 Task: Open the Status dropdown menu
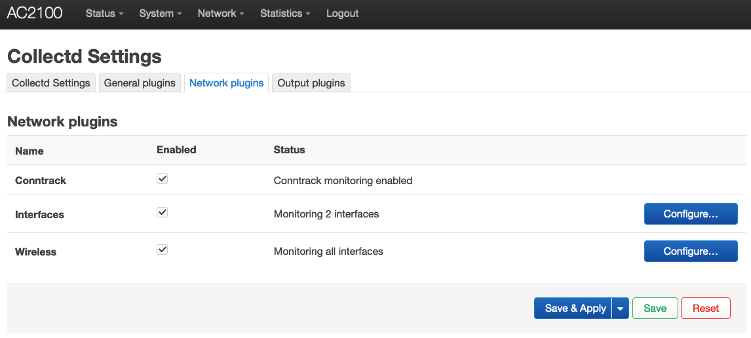point(104,13)
